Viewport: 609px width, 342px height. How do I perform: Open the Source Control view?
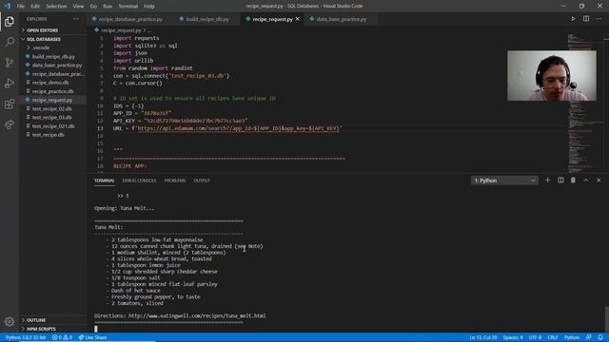click(x=10, y=63)
